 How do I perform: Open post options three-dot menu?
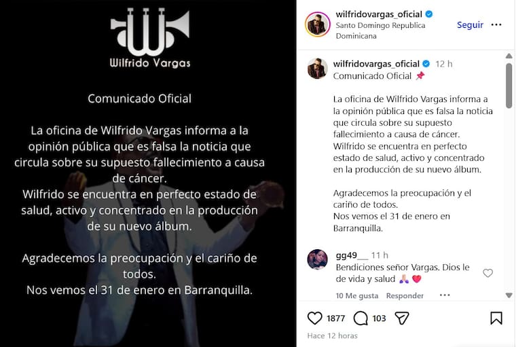(496, 24)
